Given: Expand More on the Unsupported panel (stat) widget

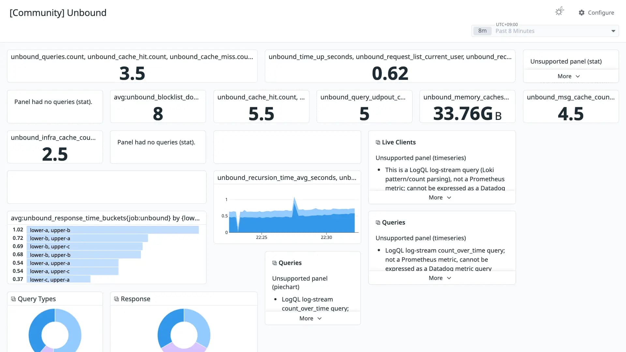Looking at the screenshot, I should (569, 76).
